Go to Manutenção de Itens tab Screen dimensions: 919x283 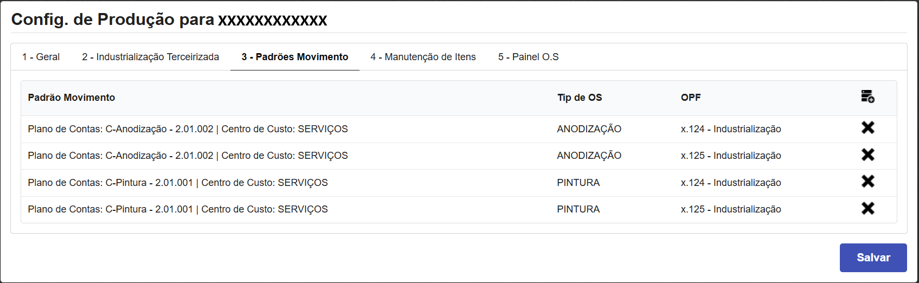pyautogui.click(x=423, y=57)
